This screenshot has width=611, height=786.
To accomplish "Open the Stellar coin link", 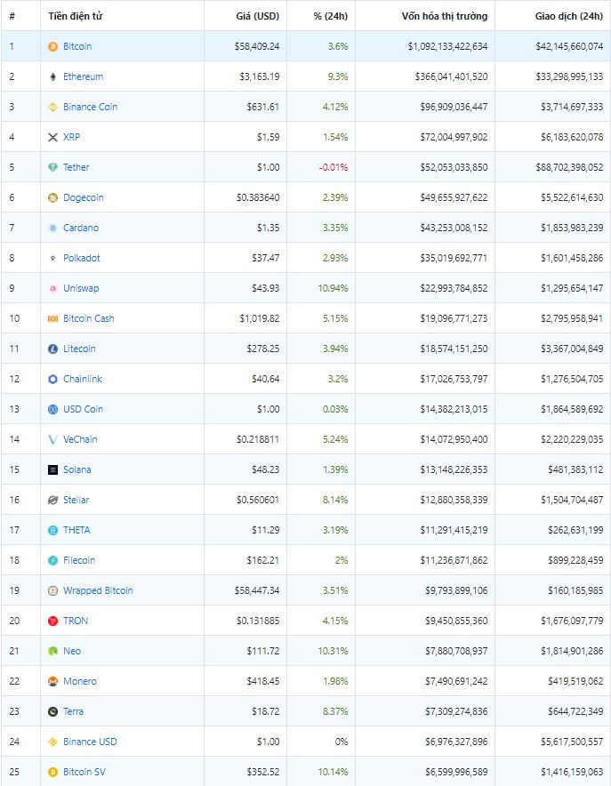I will 76,500.
